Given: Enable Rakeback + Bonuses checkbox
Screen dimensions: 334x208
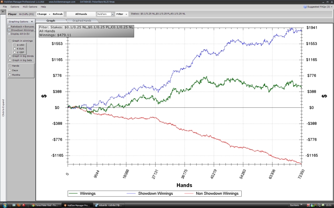Looking at the screenshot, I should (9, 27).
